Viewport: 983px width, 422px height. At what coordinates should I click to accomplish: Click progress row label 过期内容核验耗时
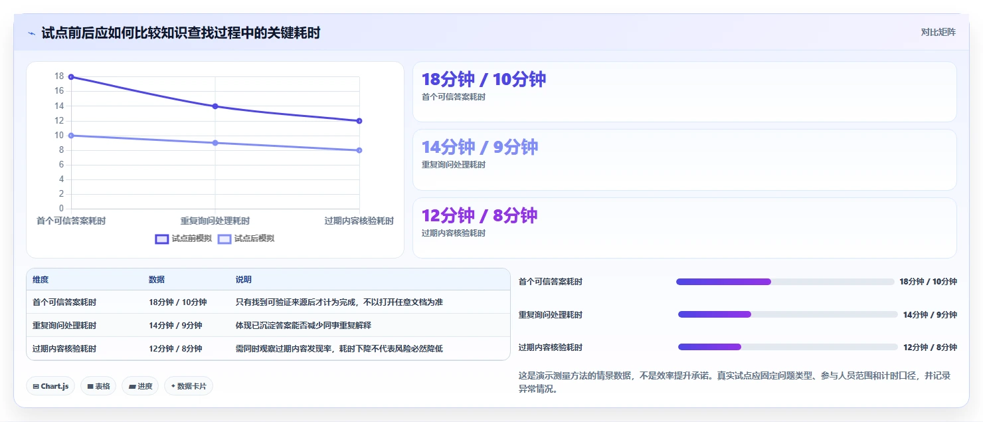coord(551,347)
